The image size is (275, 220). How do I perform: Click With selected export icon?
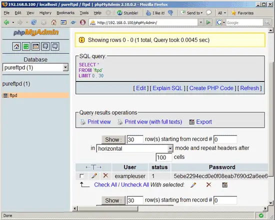[225, 184]
